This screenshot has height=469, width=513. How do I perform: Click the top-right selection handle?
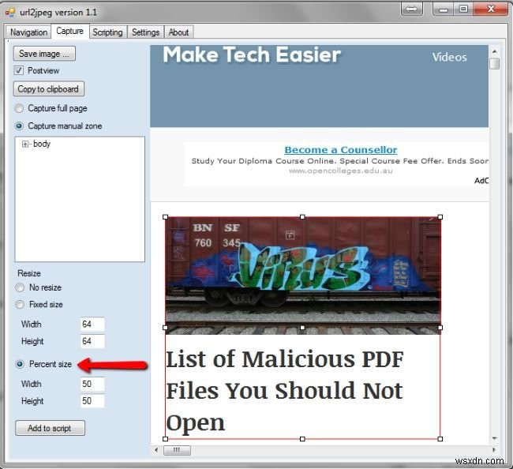(440, 217)
